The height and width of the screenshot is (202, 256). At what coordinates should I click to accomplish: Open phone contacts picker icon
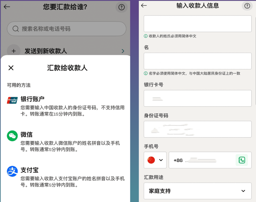(242, 160)
